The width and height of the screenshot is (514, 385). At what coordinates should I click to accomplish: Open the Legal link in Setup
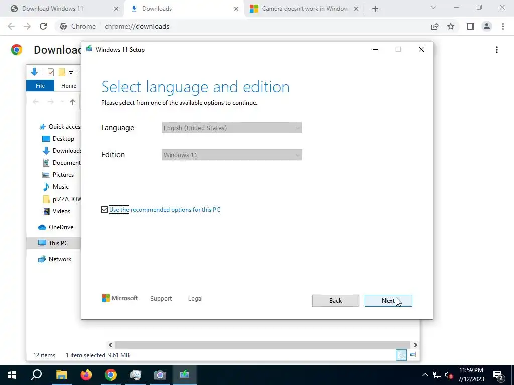[195, 299]
